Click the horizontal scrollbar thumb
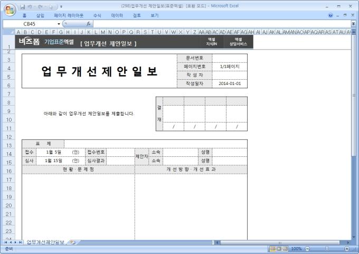This screenshot has height=254, width=359. 280,242
